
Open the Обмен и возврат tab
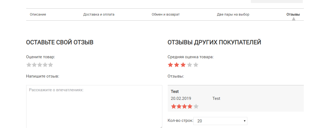pos(166,14)
